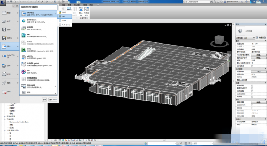Image resolution: width=267 pixels, height=146 pixels.
Task: Toggle the sun path checkbox in Properties
Action: (252, 66)
